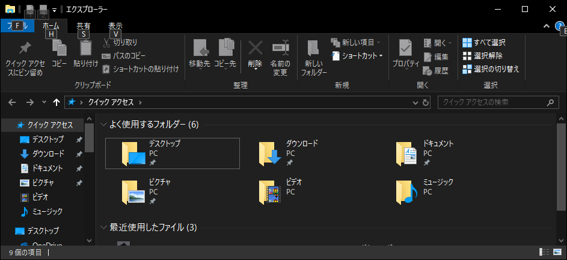The height and width of the screenshot is (260, 567).
Task: Open the recent locations dropdown arrow
Action: [44, 102]
